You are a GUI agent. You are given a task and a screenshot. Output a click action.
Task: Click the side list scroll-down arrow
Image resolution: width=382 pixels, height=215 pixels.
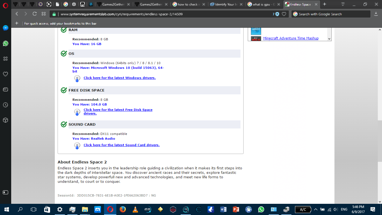tap(329, 39)
